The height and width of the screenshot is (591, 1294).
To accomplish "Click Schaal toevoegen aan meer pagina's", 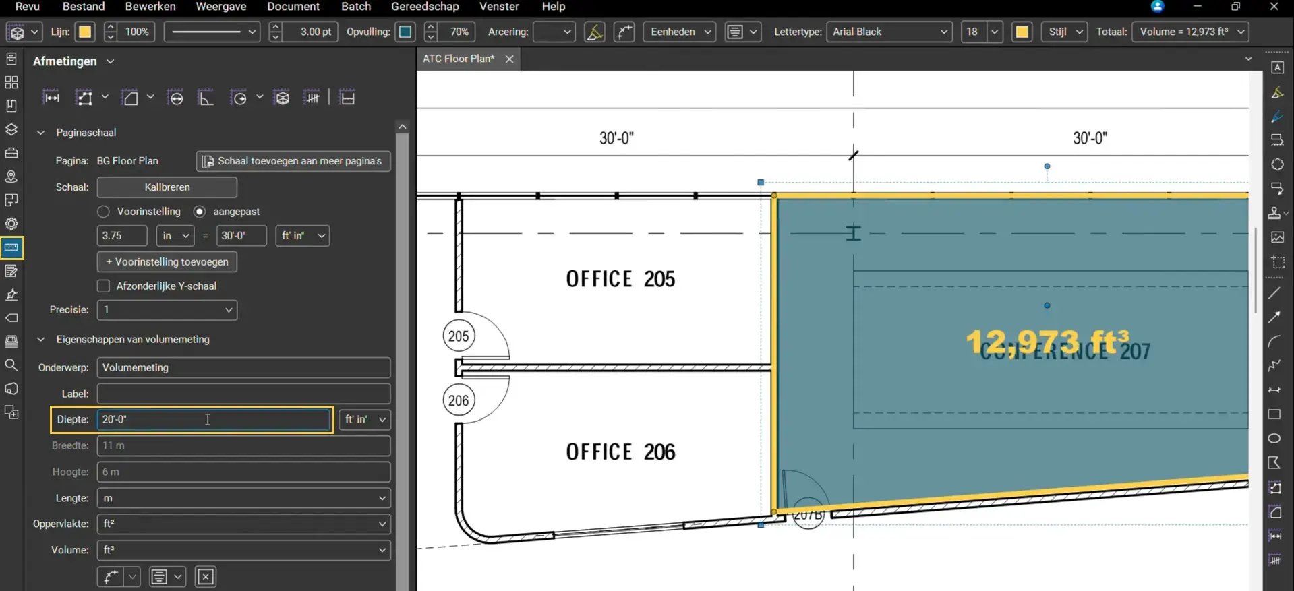I will coord(293,161).
